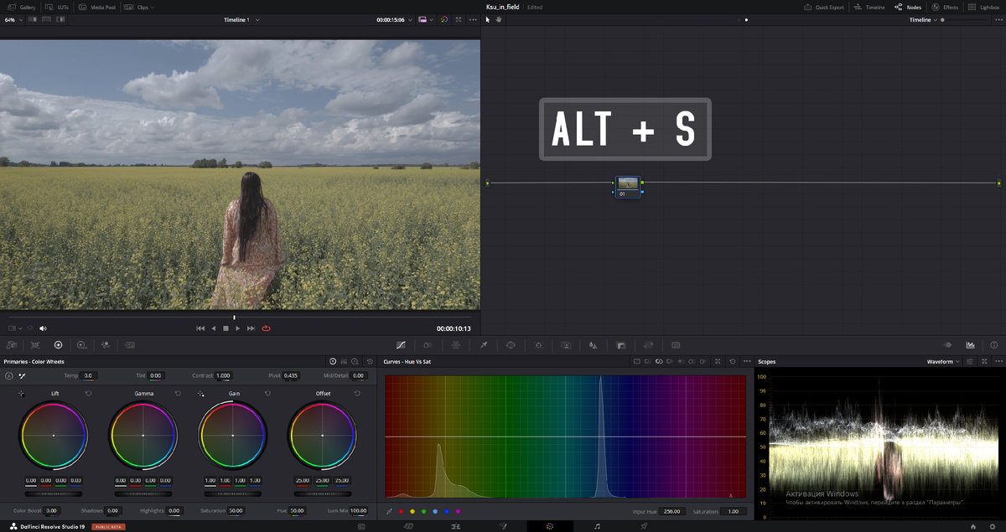Jump to first frame
Viewport: 1006px width, 532px height.
click(x=200, y=328)
